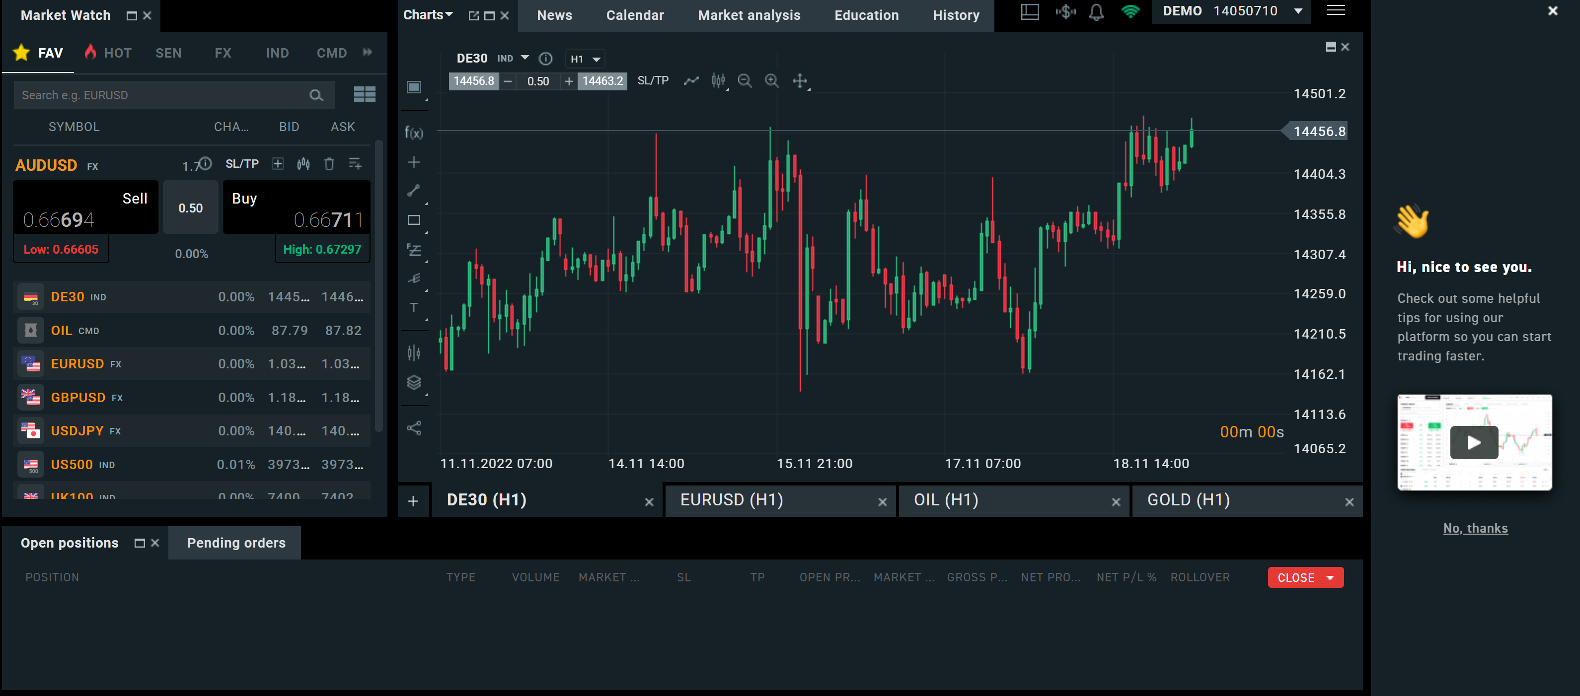This screenshot has width=1580, height=696.
Task: Open the layout switcher icon
Action: (x=1030, y=11)
